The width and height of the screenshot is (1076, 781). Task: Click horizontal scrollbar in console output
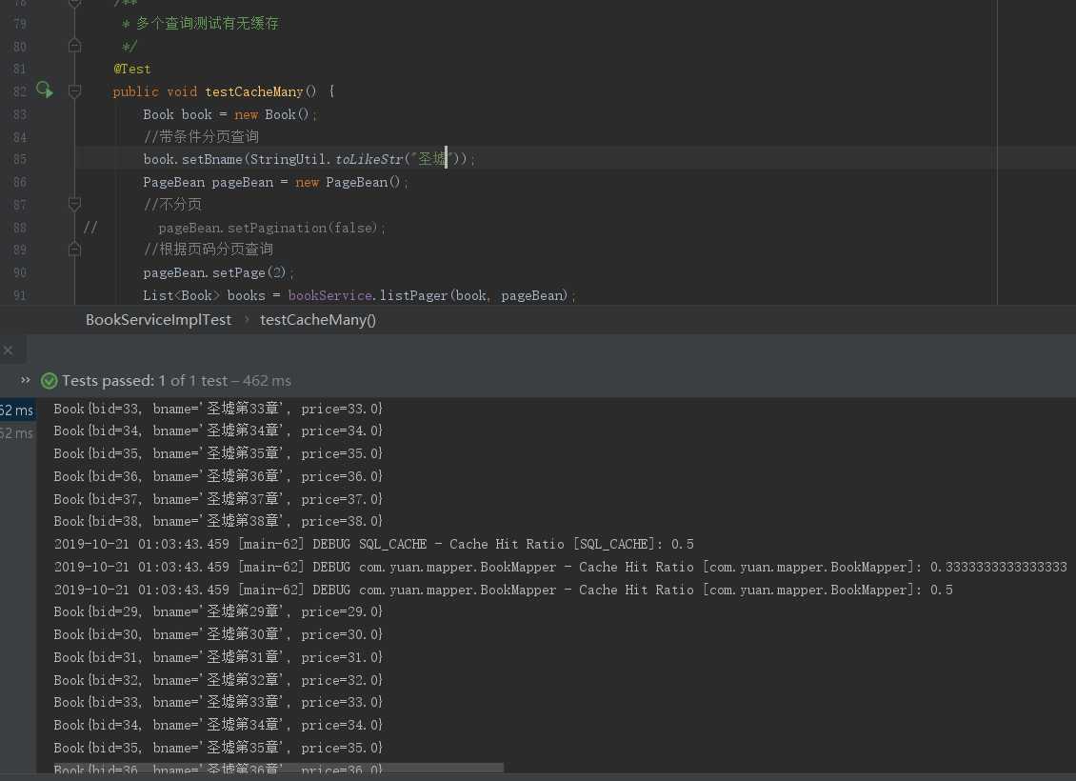point(279,769)
